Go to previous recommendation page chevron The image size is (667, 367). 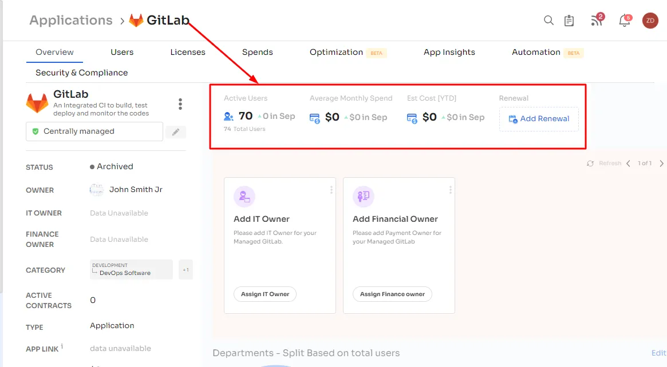click(x=628, y=163)
